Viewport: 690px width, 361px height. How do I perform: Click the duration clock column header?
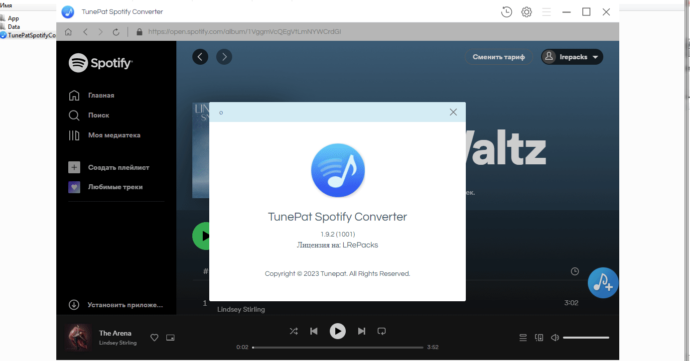tap(575, 271)
